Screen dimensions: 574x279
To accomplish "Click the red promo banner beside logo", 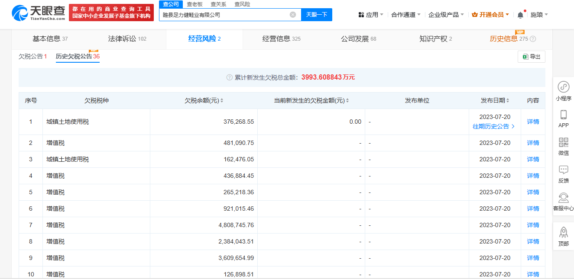I will (x=111, y=13).
